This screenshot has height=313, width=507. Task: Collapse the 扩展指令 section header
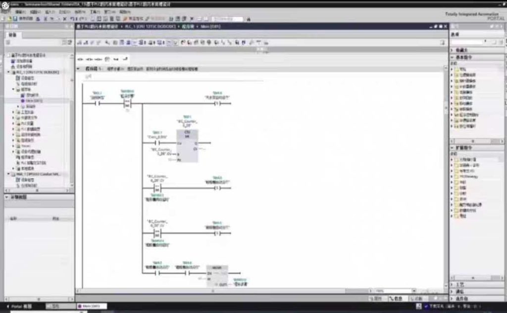(x=452, y=148)
